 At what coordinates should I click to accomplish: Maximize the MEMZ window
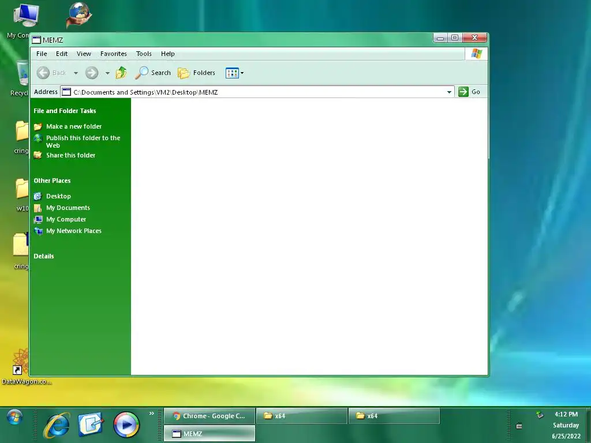tap(455, 37)
